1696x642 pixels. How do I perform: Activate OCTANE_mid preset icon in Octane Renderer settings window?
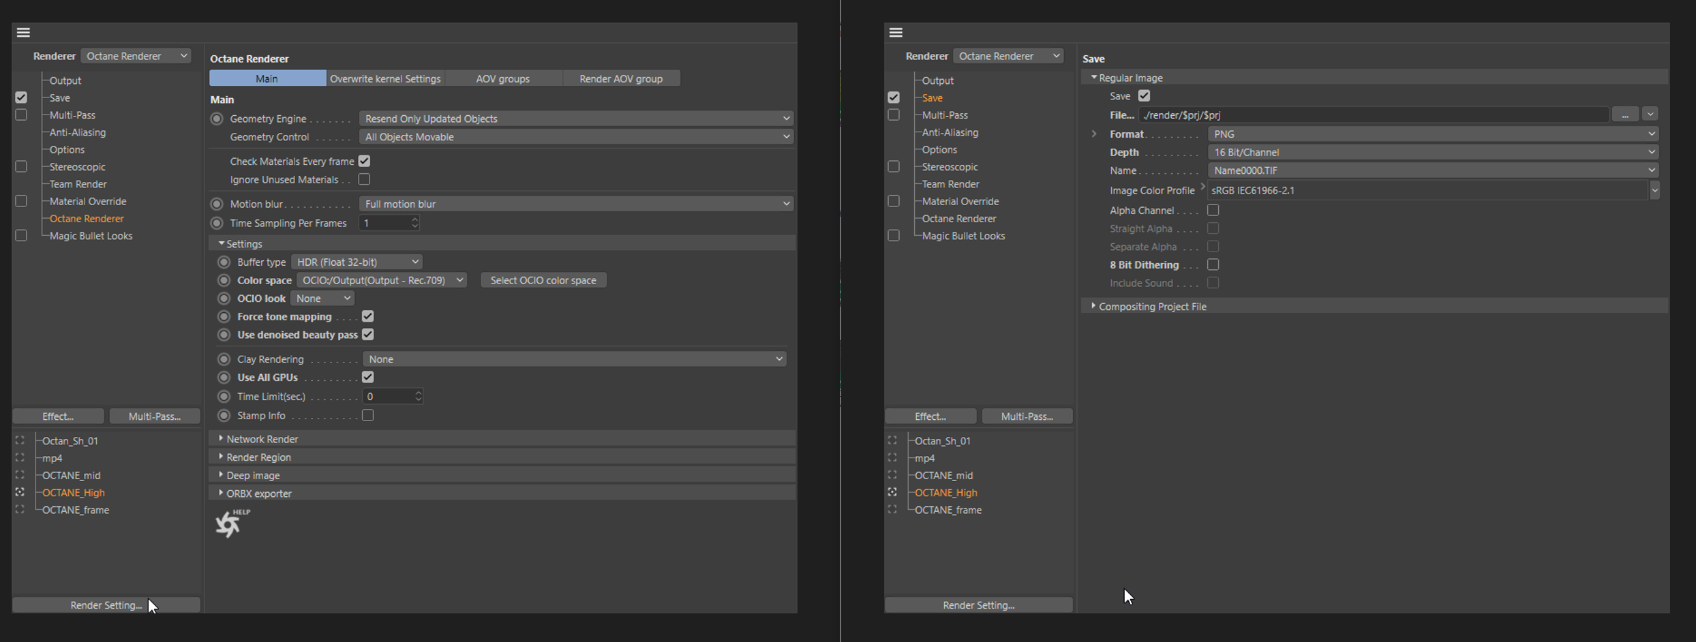pyautogui.click(x=20, y=475)
